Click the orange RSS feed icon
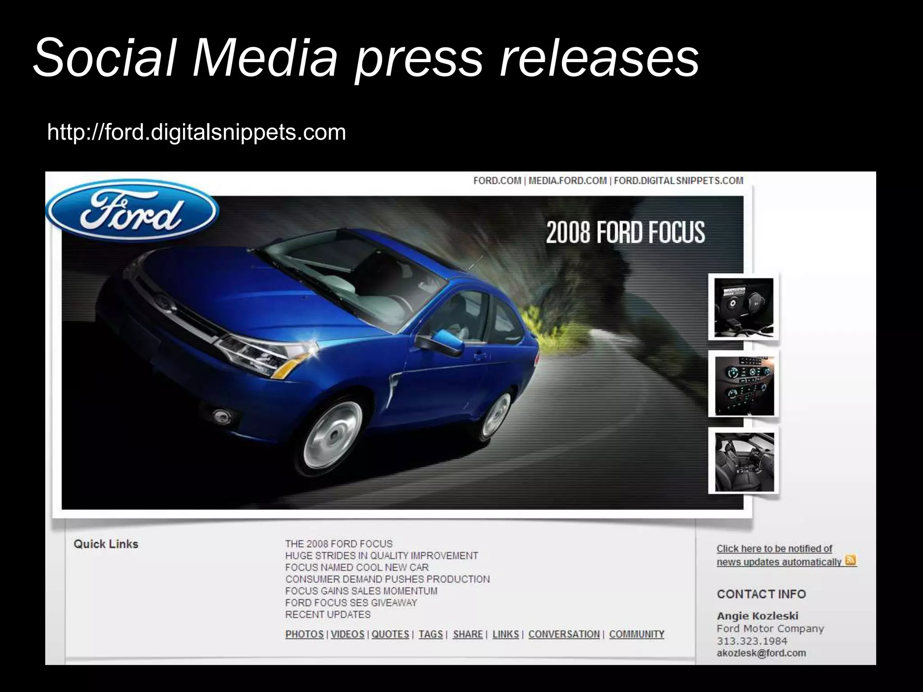Screen dimensions: 923x692 point(850,561)
